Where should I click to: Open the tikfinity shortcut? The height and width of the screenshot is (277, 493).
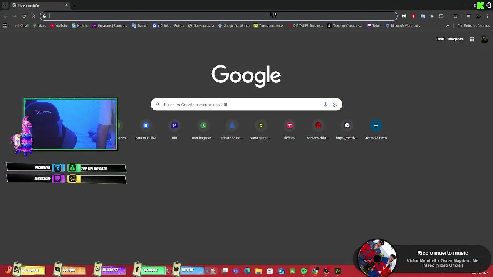[x=290, y=130]
